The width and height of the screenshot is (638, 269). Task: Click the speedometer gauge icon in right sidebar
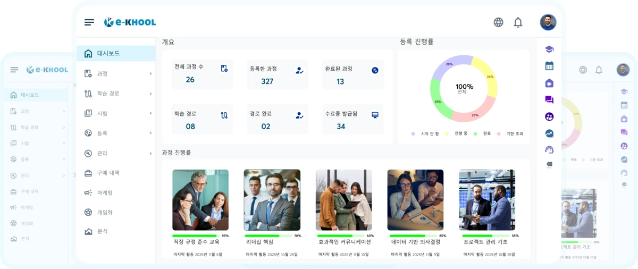pos(549,150)
